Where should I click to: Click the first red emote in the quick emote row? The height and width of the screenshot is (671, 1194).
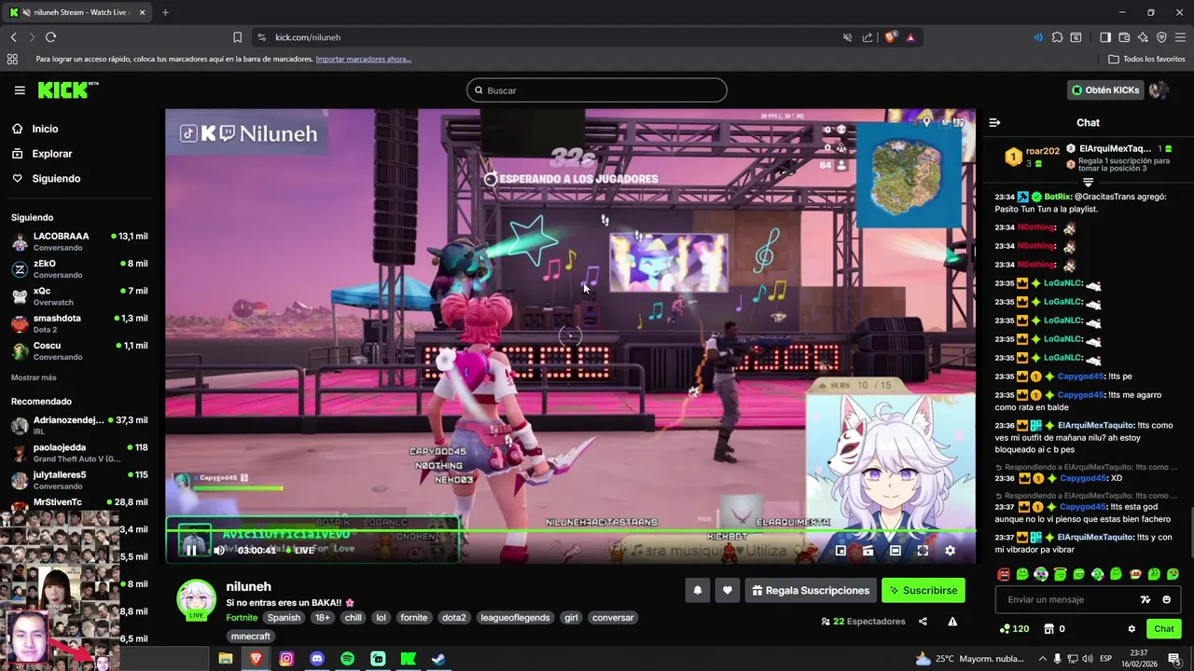coord(1004,574)
